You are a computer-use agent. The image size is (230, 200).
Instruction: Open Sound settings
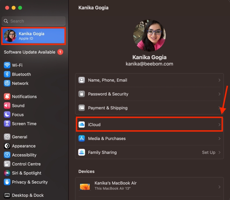click(18, 106)
